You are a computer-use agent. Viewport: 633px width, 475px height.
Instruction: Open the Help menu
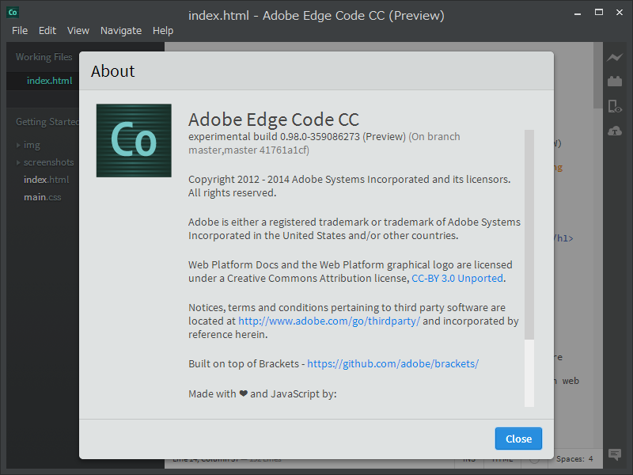point(163,30)
